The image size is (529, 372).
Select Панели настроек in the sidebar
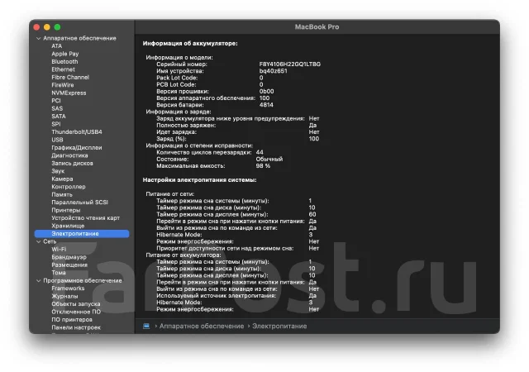[x=76, y=327]
